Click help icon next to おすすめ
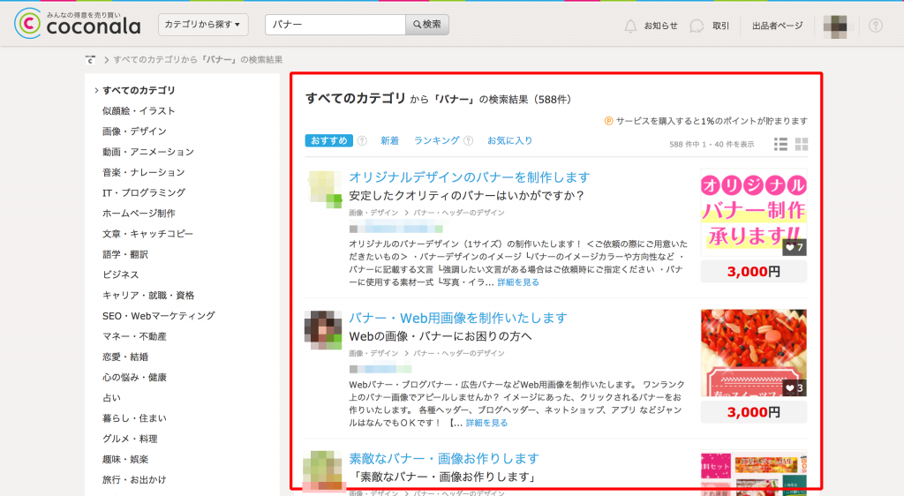904x496 pixels. (x=362, y=140)
